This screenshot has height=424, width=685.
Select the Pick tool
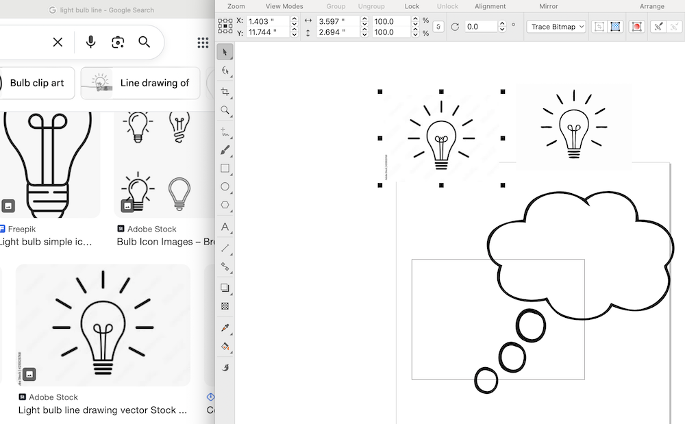click(225, 51)
